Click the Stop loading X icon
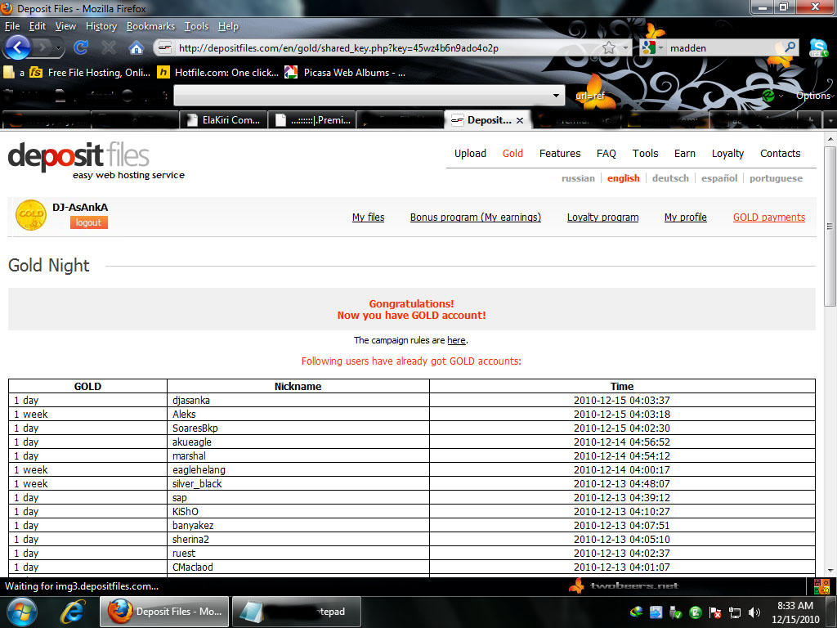This screenshot has width=837, height=628. pyautogui.click(x=109, y=48)
